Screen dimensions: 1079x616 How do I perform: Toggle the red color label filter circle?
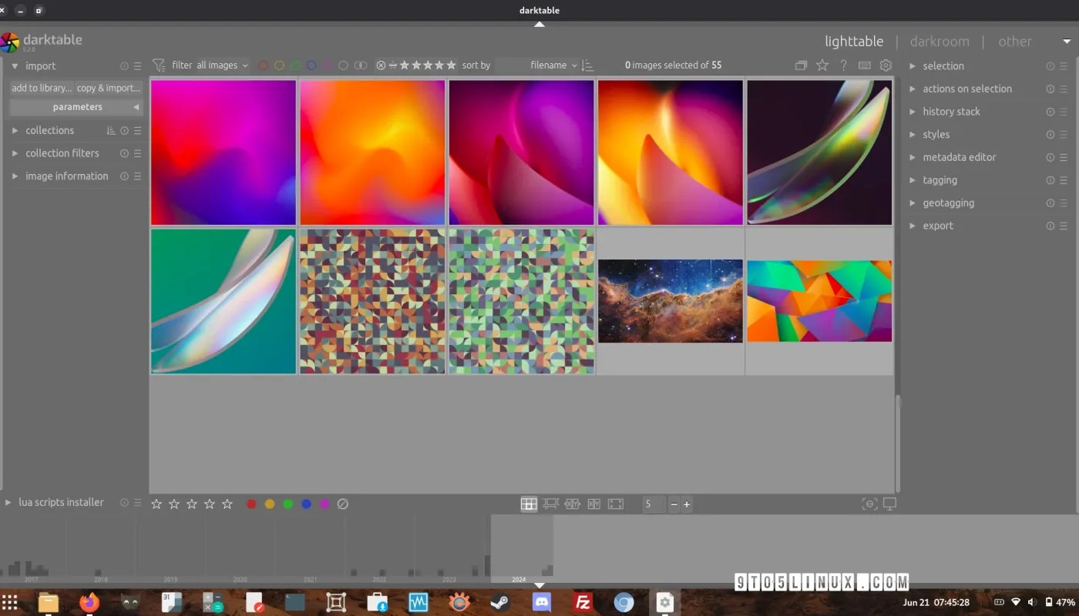pos(263,65)
